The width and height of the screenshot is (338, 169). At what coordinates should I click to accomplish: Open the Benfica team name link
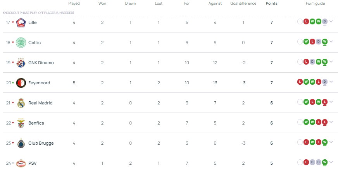point(36,123)
